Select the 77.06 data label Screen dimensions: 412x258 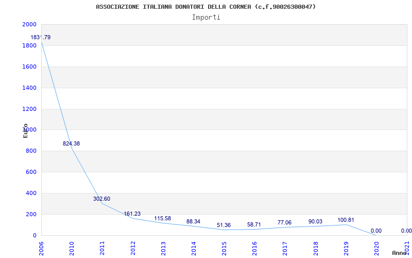[284, 222]
